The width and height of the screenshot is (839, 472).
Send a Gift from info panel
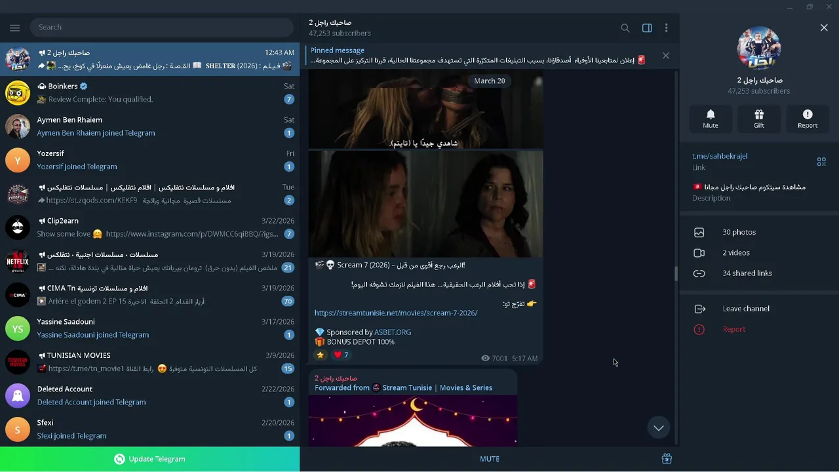point(759,119)
